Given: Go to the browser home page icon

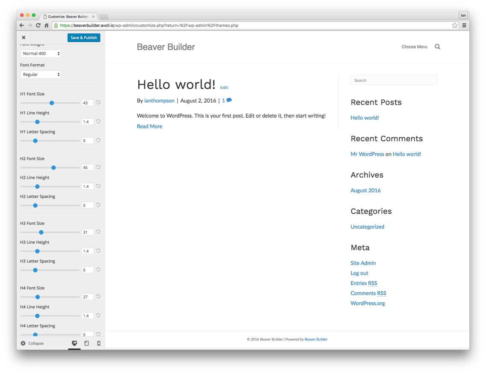Looking at the screenshot, I should coord(47,25).
